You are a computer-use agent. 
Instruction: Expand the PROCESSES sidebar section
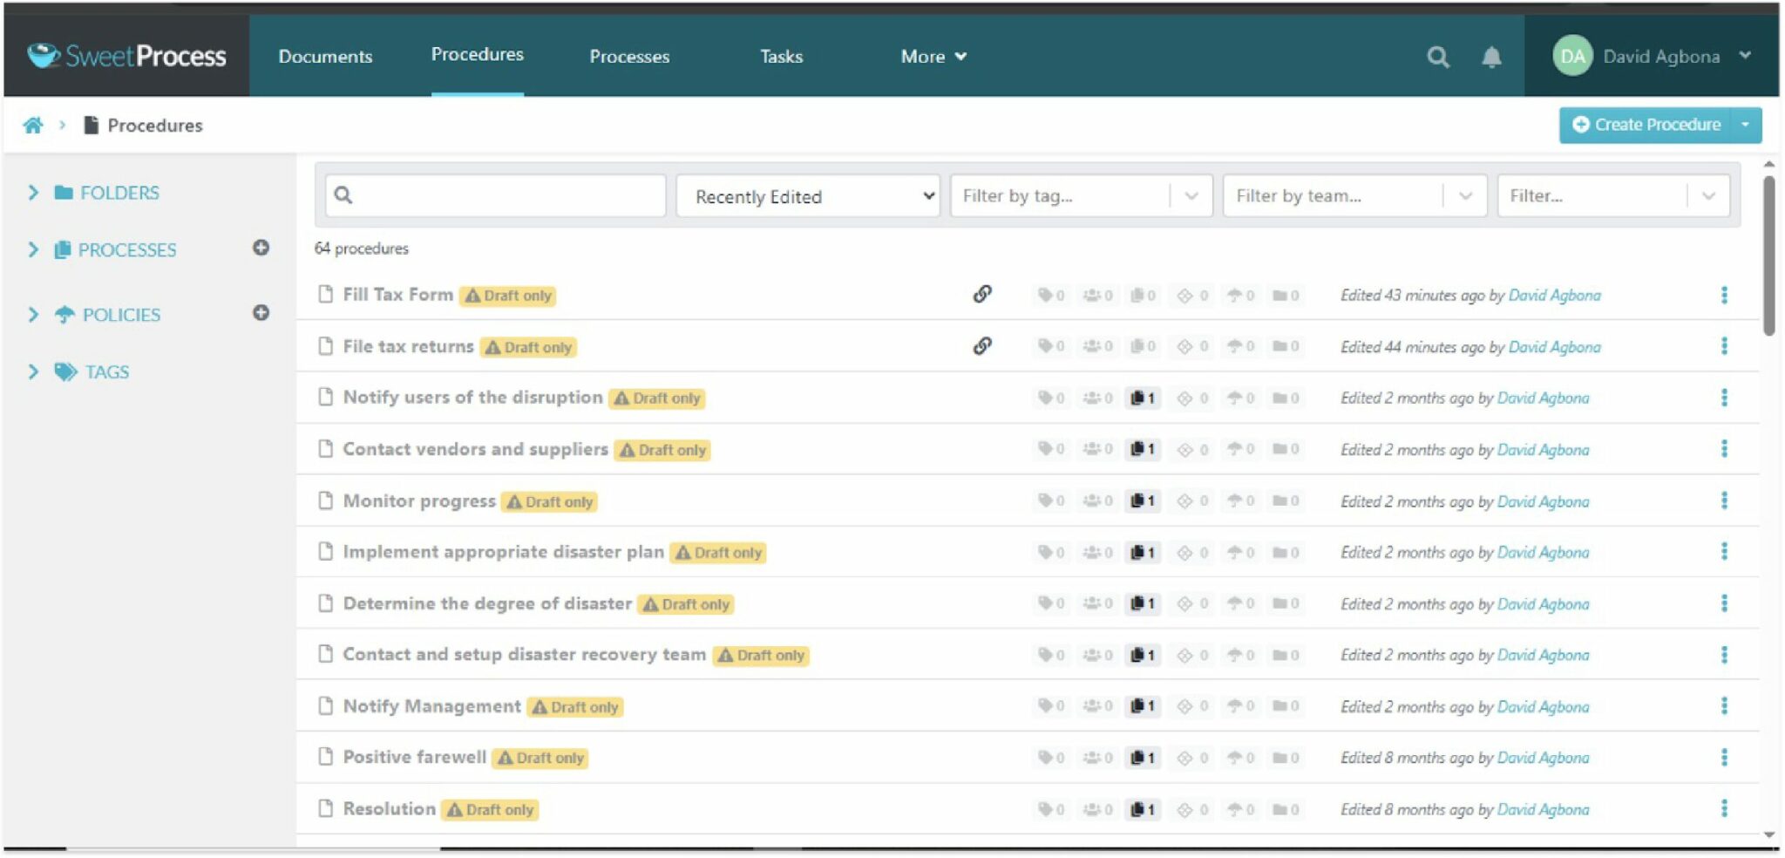[33, 249]
